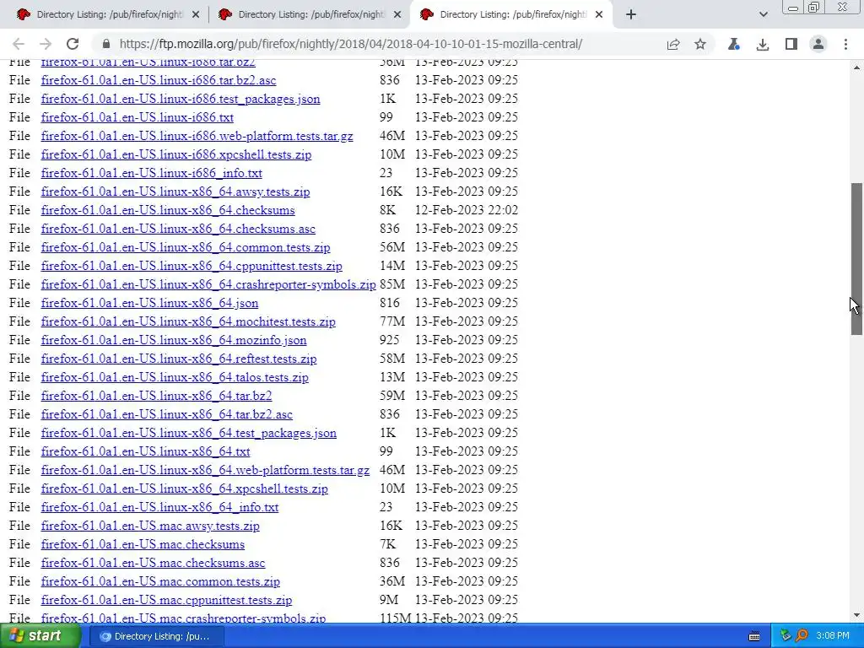Viewport: 864px width, 648px height.
Task: Open linux-i686.tar.bz2.asc file link
Action: [x=159, y=80]
